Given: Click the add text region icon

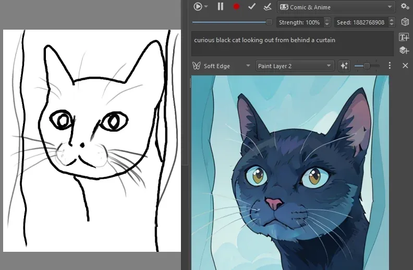Looking at the screenshot, I should [404, 37].
